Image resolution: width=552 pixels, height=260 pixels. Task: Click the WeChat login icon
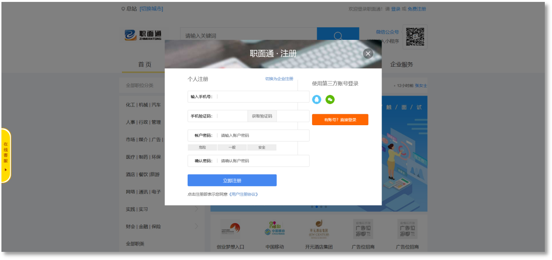[x=330, y=99]
